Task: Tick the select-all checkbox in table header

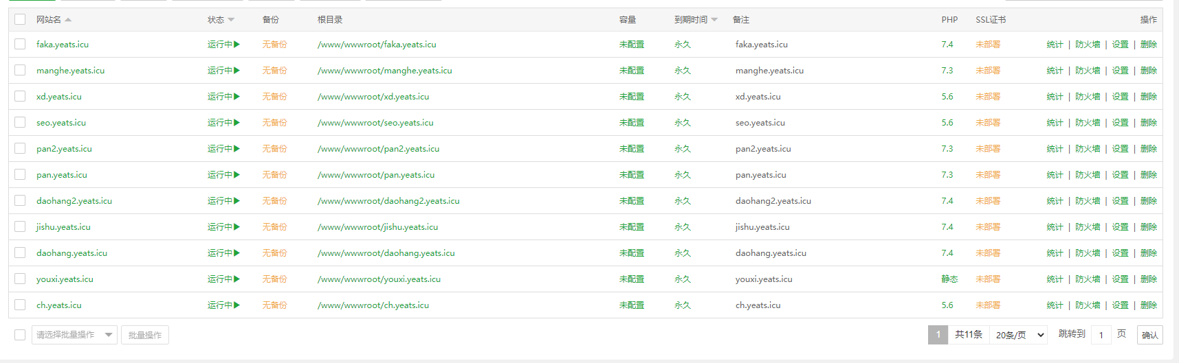Action: [20, 19]
